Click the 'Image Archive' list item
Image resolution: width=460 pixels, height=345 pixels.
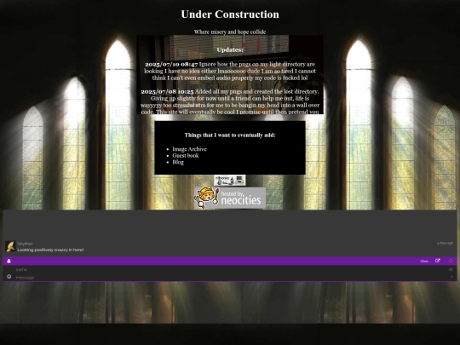coord(189,149)
